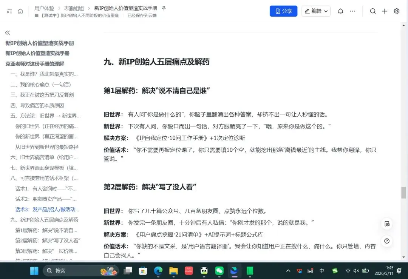
Task: Pin the document title
Action: [x=164, y=8]
